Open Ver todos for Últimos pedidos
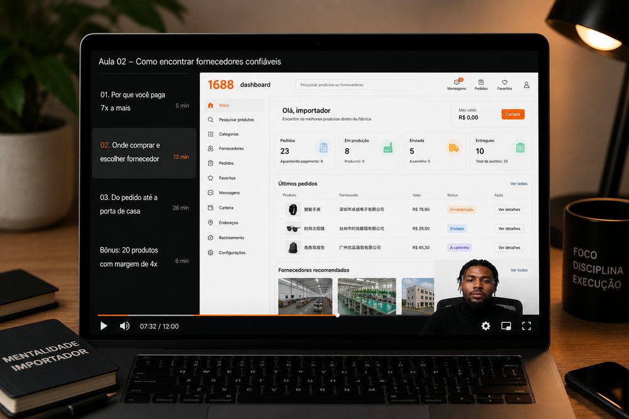Screen dimensions: 629x419 [x=519, y=184]
